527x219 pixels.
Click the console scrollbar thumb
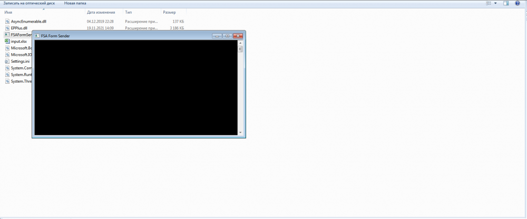click(x=240, y=49)
